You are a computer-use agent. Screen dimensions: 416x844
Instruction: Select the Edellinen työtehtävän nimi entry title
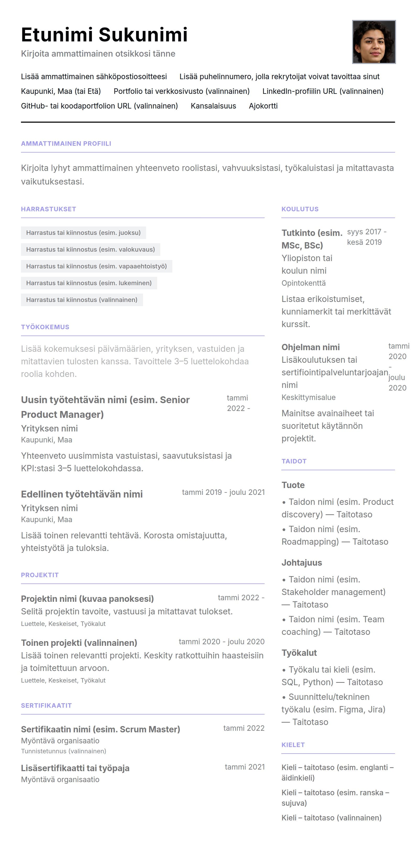point(82,494)
